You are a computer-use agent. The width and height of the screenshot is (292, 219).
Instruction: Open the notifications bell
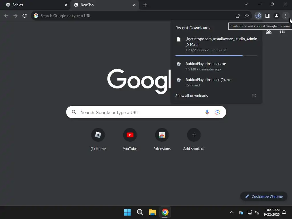tap(284, 212)
